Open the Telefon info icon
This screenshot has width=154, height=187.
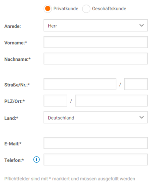tap(36, 160)
